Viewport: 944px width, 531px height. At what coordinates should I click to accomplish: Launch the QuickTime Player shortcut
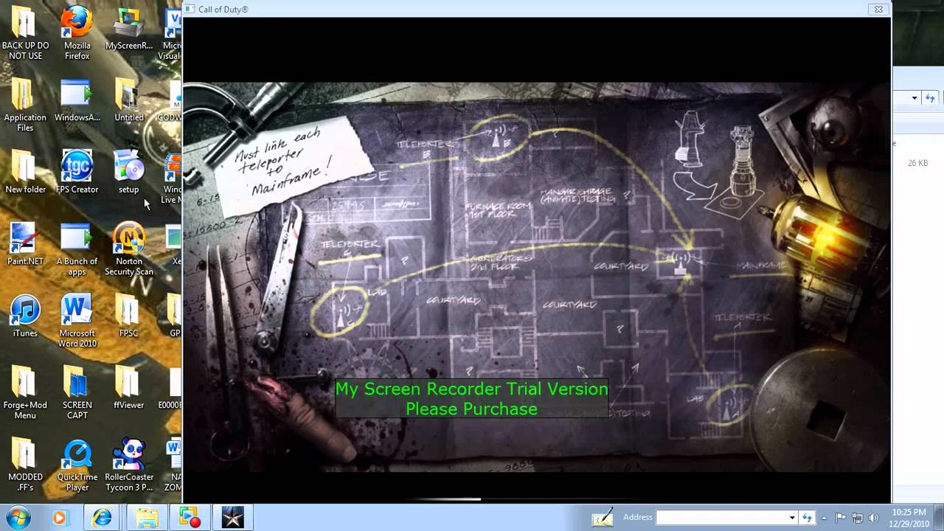tap(77, 465)
